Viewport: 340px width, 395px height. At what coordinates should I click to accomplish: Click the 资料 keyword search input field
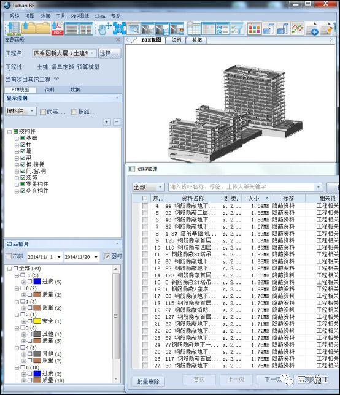point(245,187)
